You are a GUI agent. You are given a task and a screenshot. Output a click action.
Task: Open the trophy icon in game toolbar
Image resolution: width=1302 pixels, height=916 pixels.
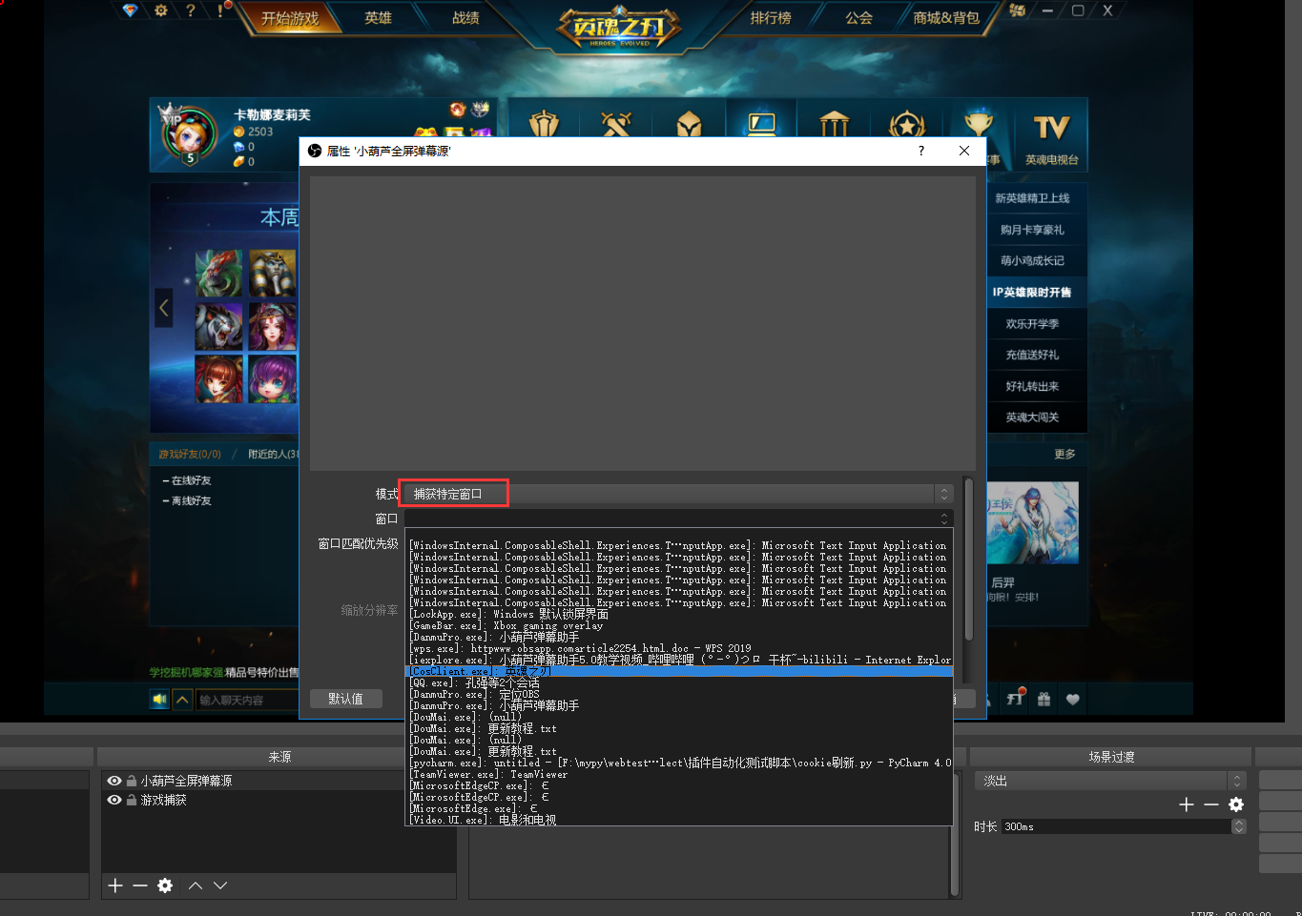(x=979, y=124)
